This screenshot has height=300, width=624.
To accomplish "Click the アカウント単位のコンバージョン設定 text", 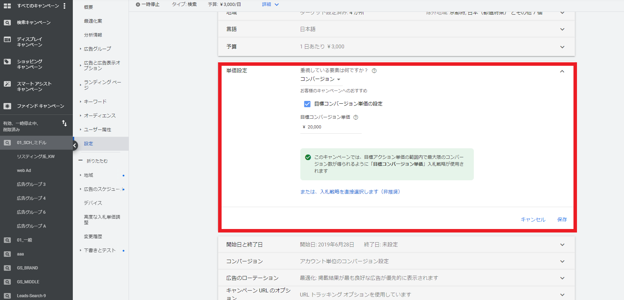I will pyautogui.click(x=344, y=261).
